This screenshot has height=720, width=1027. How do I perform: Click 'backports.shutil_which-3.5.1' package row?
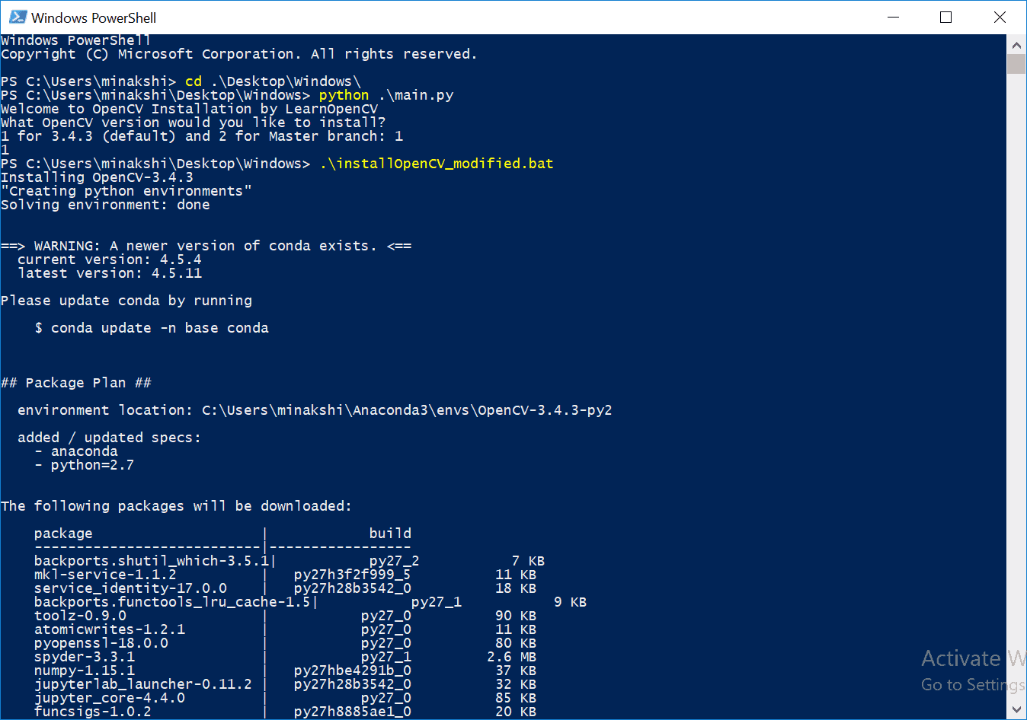tap(290, 561)
